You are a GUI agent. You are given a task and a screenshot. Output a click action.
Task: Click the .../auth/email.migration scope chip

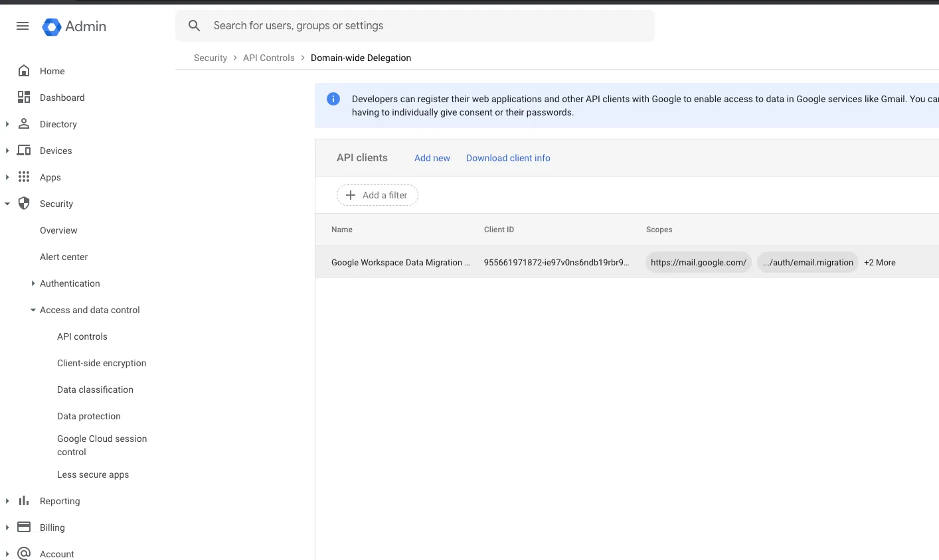pyautogui.click(x=808, y=262)
